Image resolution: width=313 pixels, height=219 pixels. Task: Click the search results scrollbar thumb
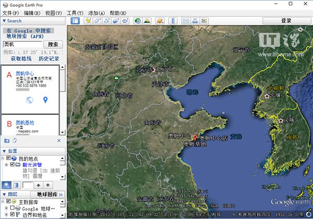(x=63, y=80)
